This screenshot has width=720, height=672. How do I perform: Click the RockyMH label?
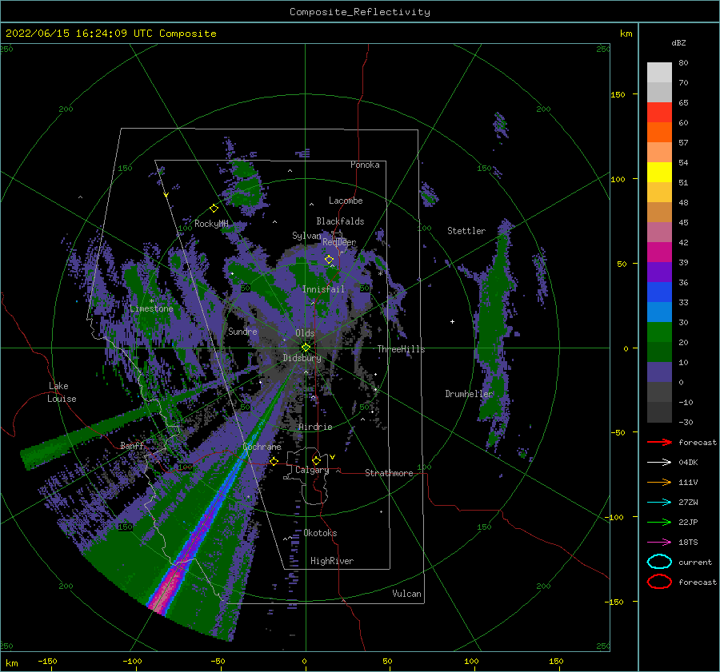pyautogui.click(x=211, y=224)
